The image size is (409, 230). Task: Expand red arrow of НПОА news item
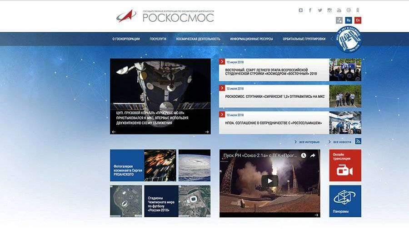tap(222, 114)
